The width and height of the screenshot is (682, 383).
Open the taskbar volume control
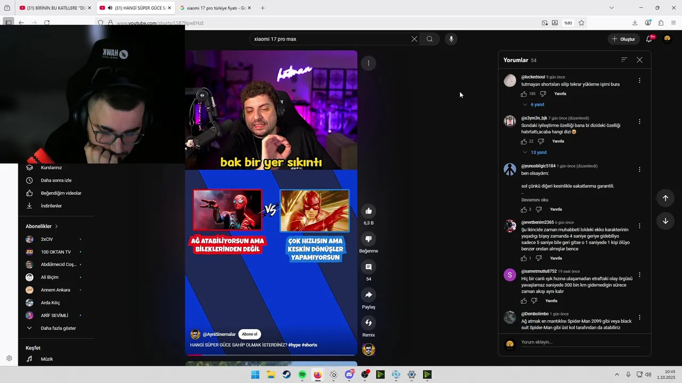[x=648, y=374]
